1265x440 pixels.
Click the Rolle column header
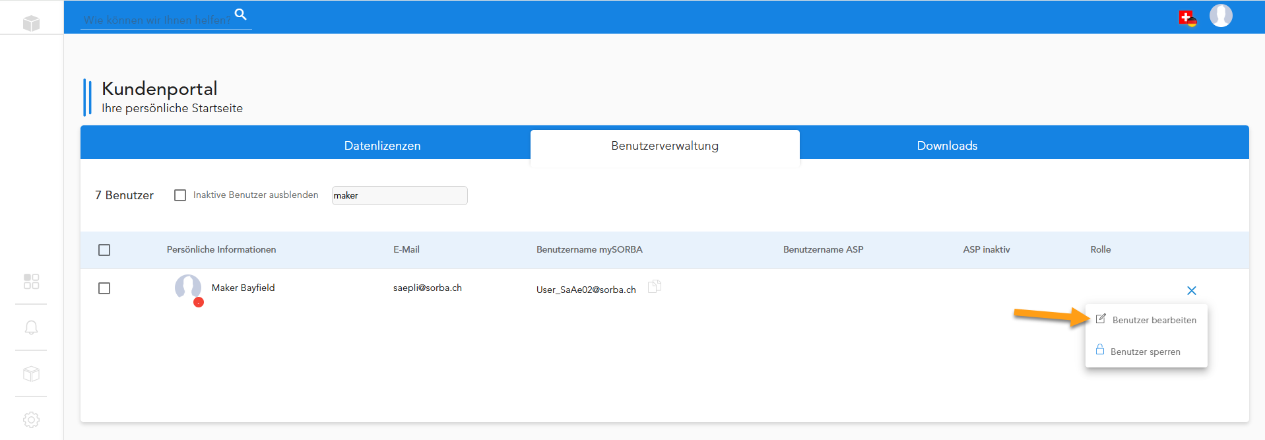click(1101, 249)
